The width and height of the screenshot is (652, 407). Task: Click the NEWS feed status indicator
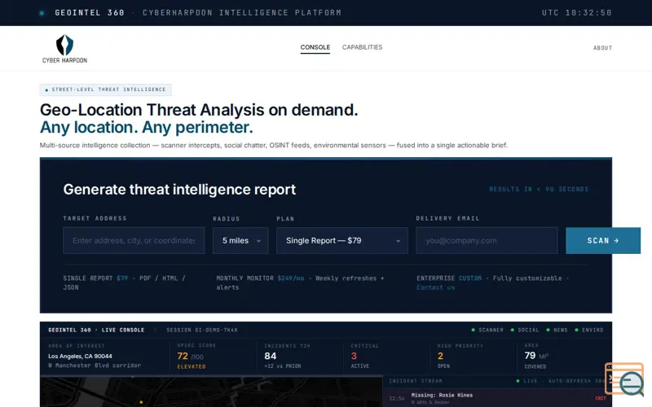click(x=557, y=330)
